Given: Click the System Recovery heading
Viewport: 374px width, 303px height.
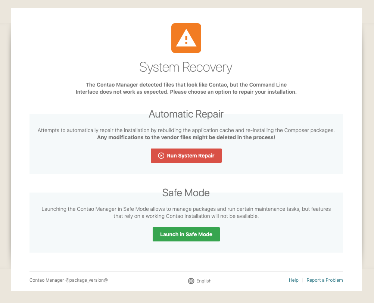Looking at the screenshot, I should (x=186, y=68).
